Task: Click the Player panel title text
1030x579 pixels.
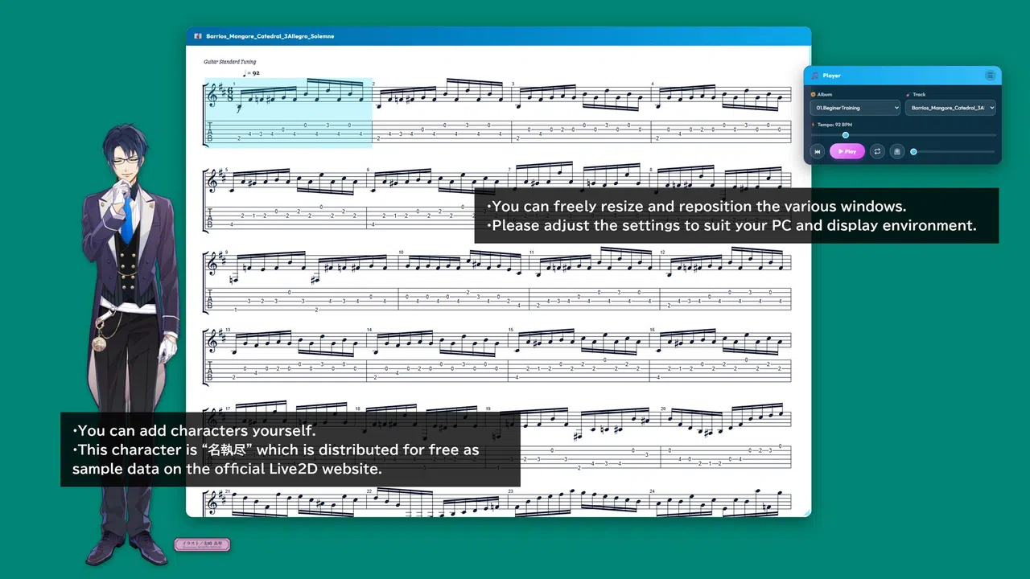Action: (831, 76)
